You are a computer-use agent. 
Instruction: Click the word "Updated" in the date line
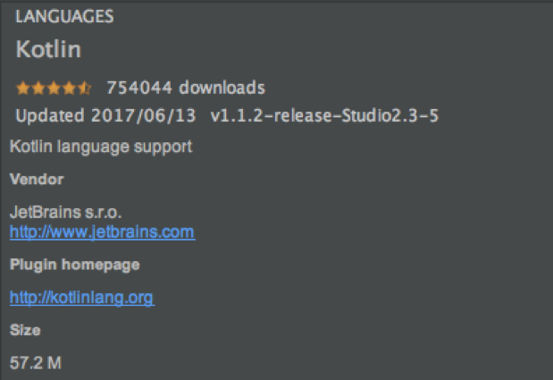click(50, 116)
